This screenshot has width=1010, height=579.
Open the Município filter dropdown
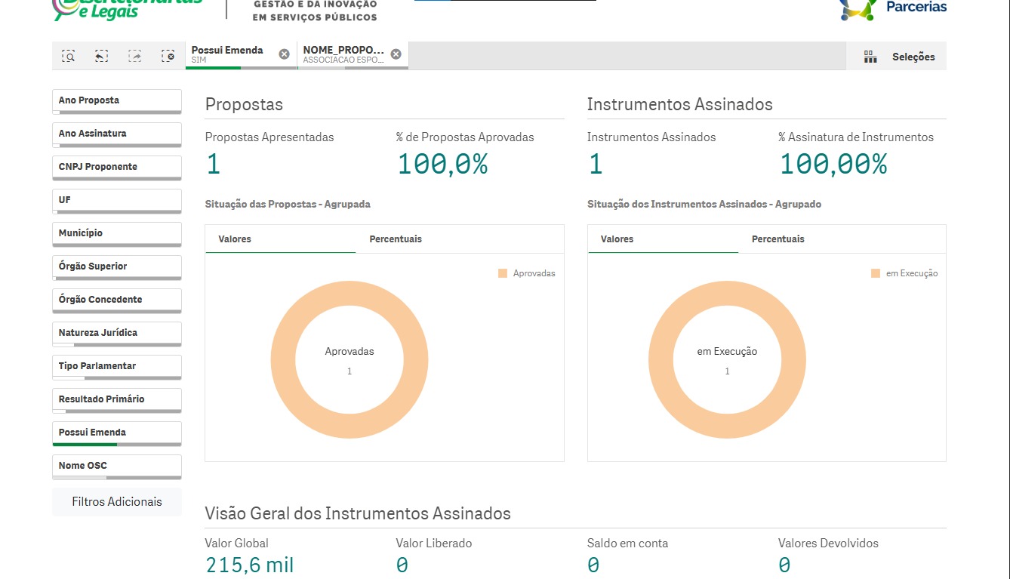tap(116, 233)
